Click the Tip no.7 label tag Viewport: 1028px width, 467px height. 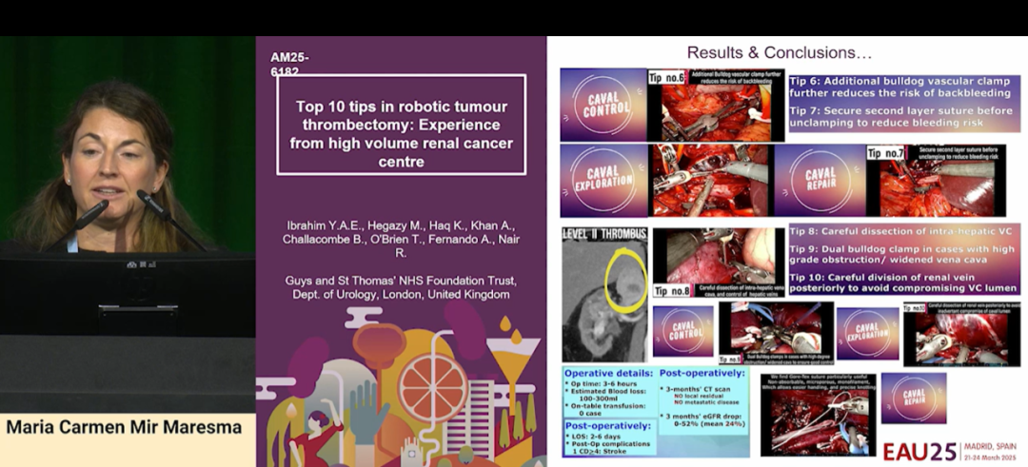pyautogui.click(x=885, y=152)
